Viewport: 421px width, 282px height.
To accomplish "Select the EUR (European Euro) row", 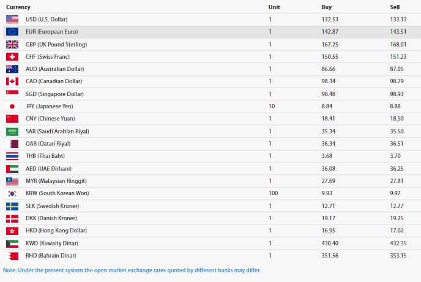I will [210, 32].
